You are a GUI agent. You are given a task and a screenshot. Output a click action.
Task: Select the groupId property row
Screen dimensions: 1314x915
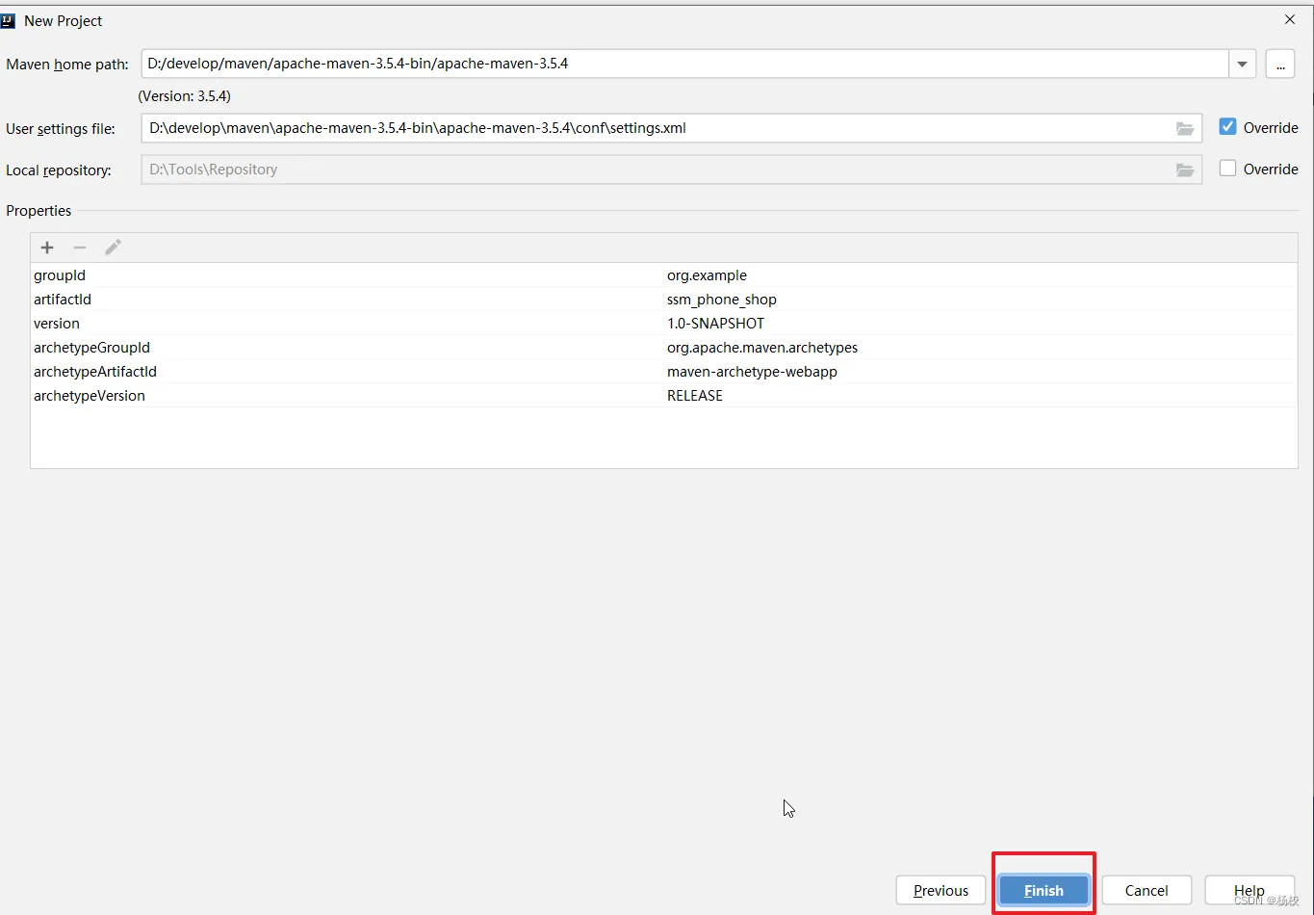[664, 275]
